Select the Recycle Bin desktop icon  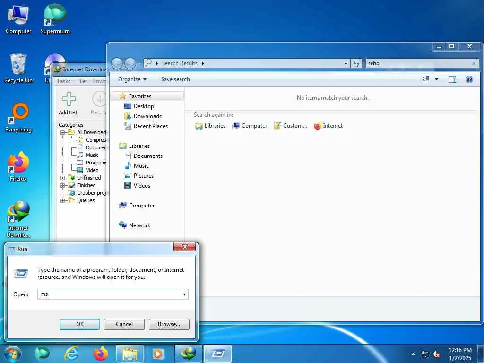[x=18, y=68]
